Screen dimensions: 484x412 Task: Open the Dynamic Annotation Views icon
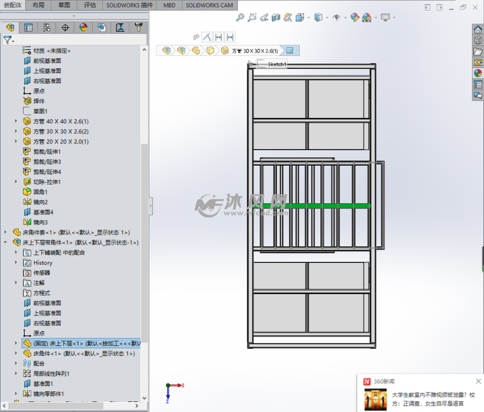click(x=288, y=17)
